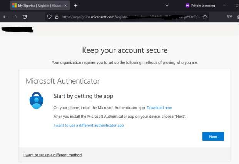Choose "I want to use a different authenticator app"

click(89, 125)
